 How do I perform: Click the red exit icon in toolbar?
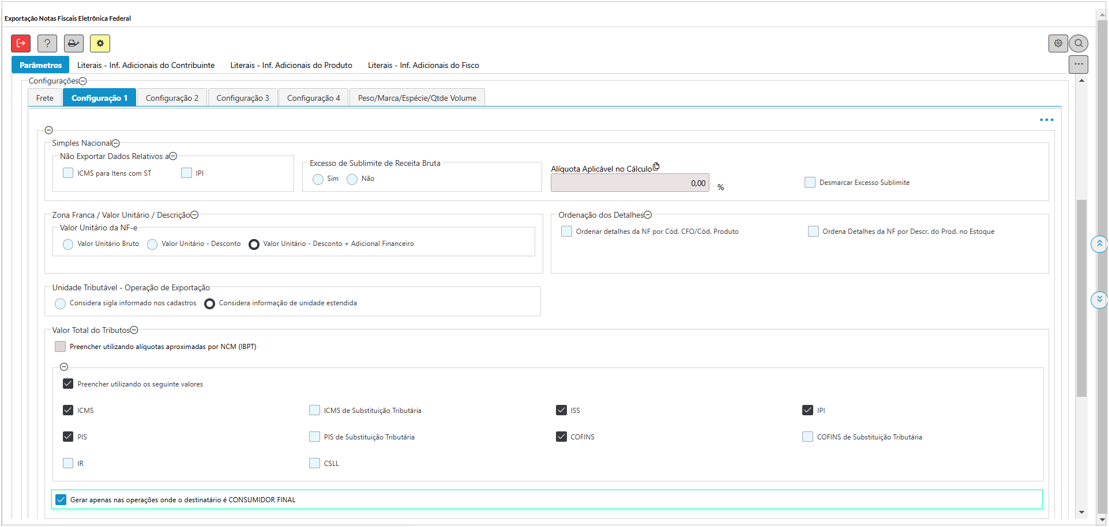(21, 43)
